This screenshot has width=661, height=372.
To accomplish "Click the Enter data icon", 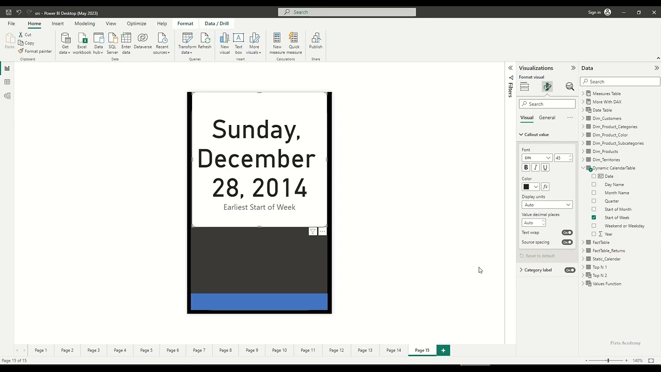I will 126,43.
